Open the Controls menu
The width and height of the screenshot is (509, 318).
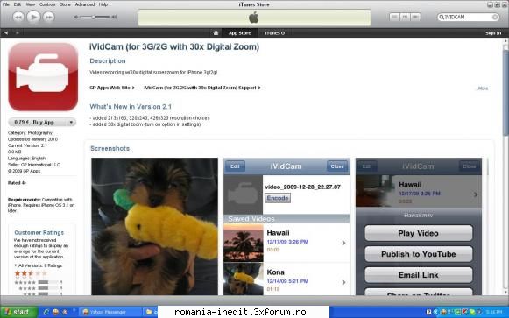click(47, 4)
